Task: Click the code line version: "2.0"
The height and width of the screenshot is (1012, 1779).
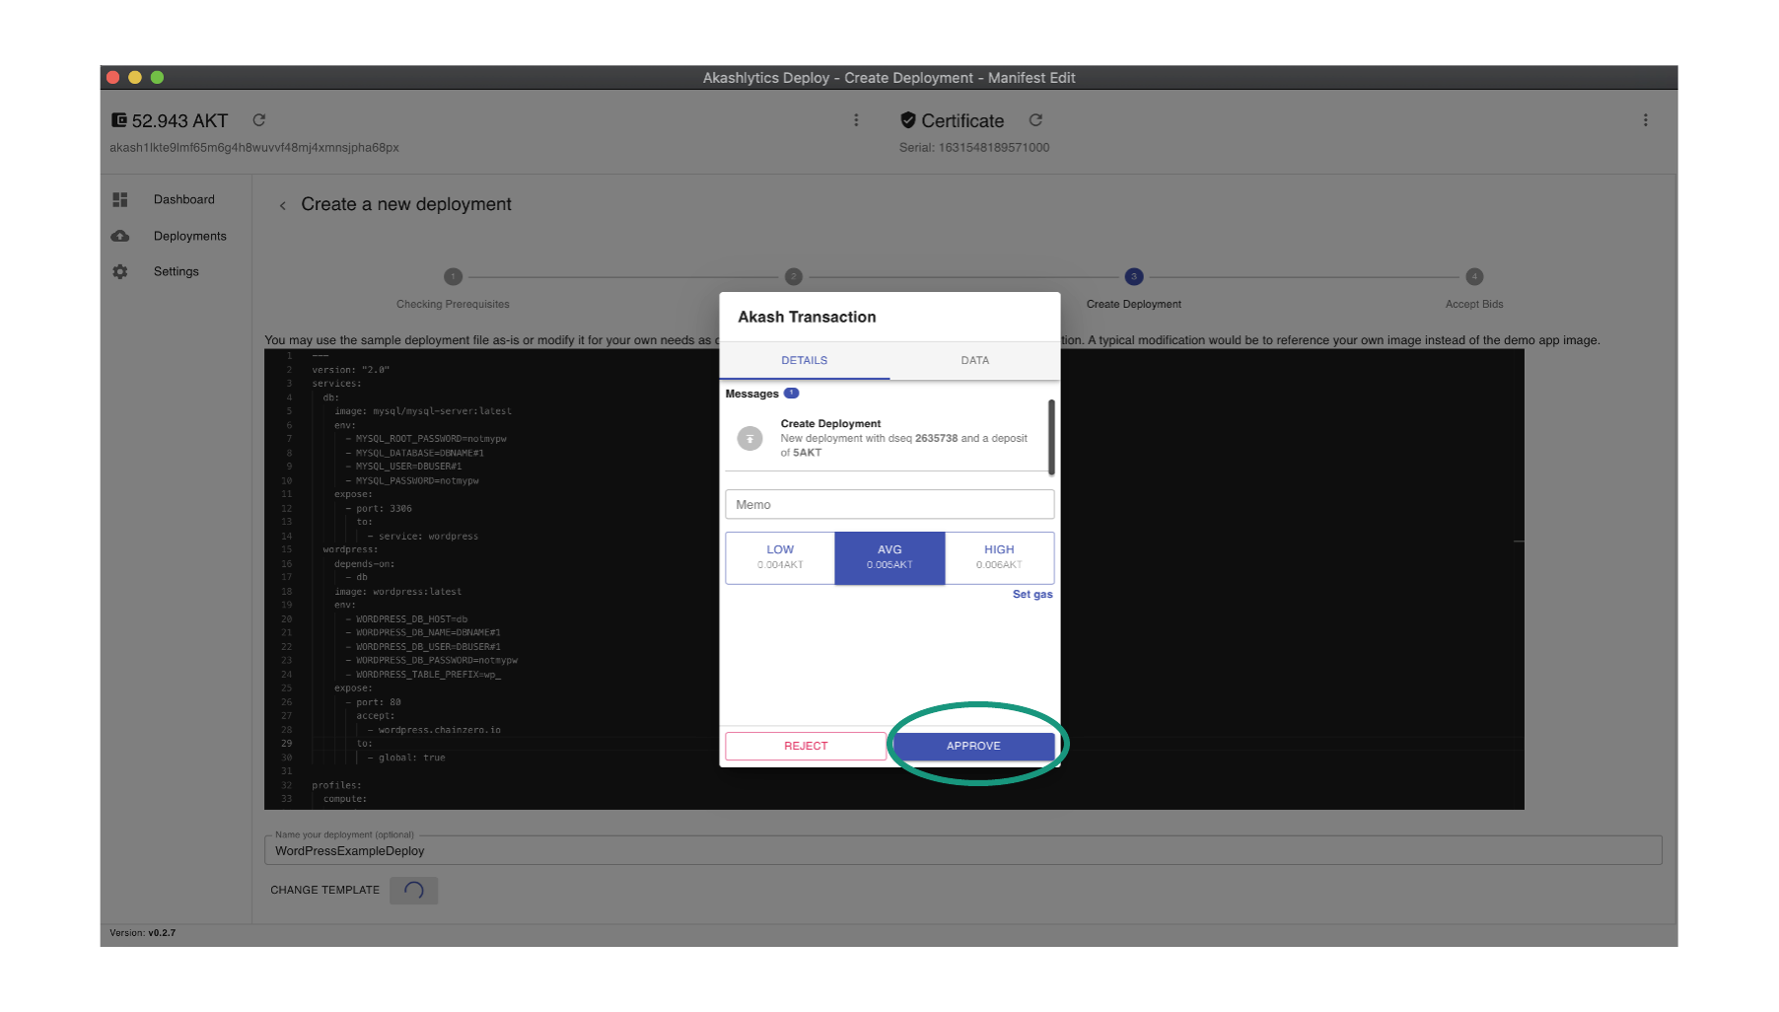Action: [x=351, y=370]
